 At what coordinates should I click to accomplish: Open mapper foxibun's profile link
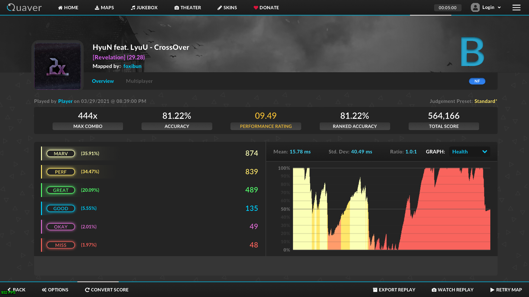coord(133,66)
